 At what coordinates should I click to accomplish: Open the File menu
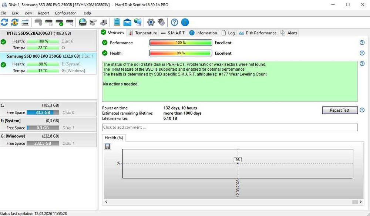pyautogui.click(x=3, y=13)
